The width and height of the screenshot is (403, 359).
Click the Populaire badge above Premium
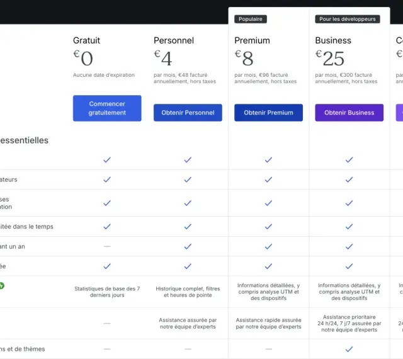[x=251, y=19]
